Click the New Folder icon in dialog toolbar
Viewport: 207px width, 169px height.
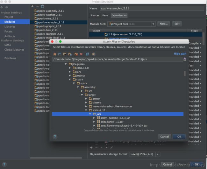[75, 54]
